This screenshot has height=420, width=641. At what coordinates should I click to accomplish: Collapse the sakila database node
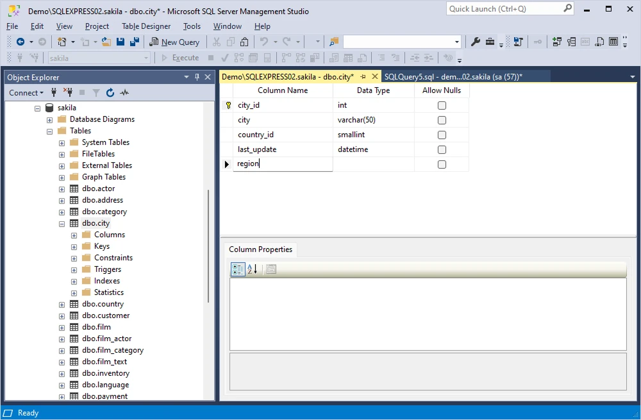(x=38, y=108)
